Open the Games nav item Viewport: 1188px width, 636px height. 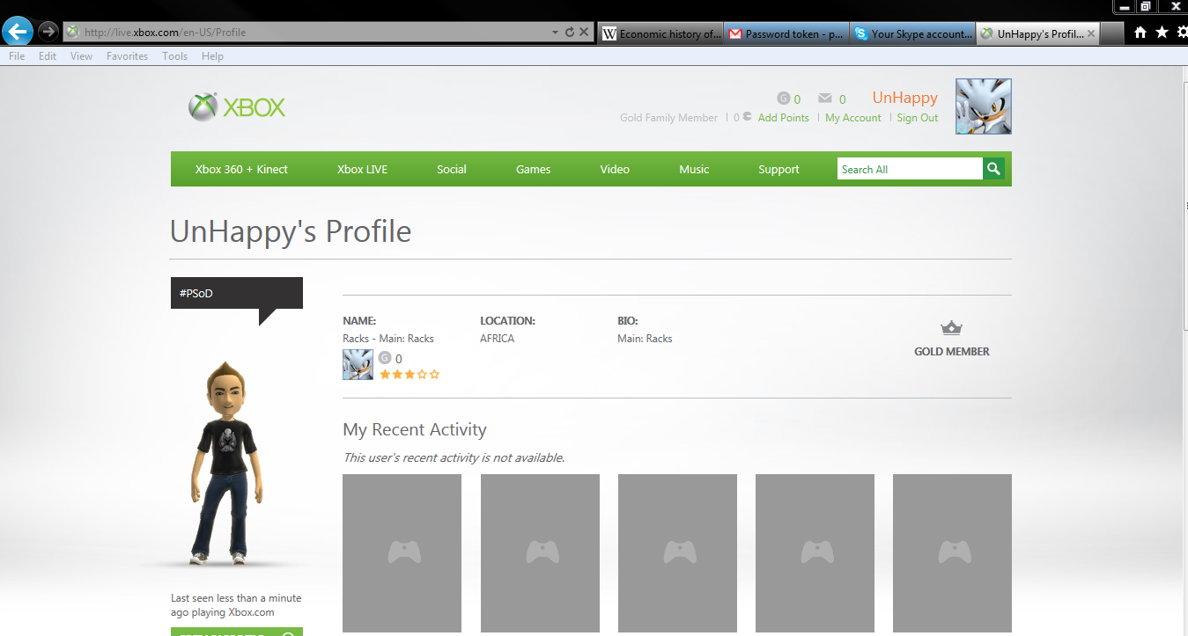coord(533,169)
